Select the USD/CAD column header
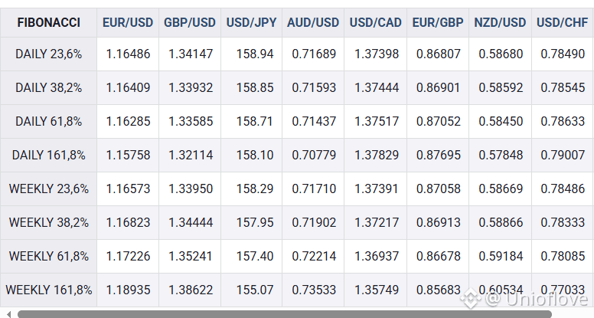 [x=375, y=22]
